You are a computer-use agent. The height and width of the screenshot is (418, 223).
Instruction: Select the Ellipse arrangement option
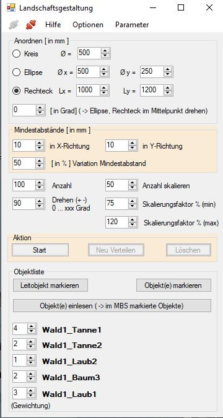[x=17, y=72]
